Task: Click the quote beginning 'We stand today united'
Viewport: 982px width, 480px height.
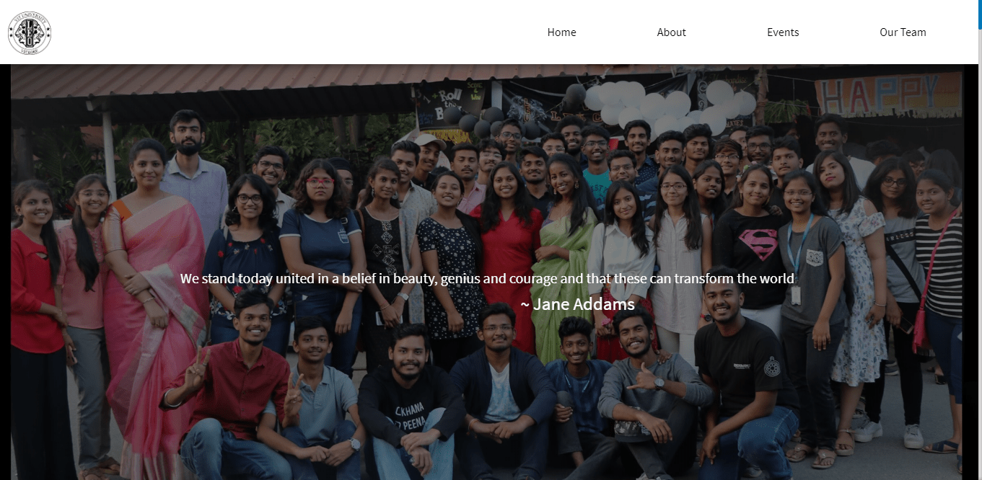Action: click(x=487, y=279)
